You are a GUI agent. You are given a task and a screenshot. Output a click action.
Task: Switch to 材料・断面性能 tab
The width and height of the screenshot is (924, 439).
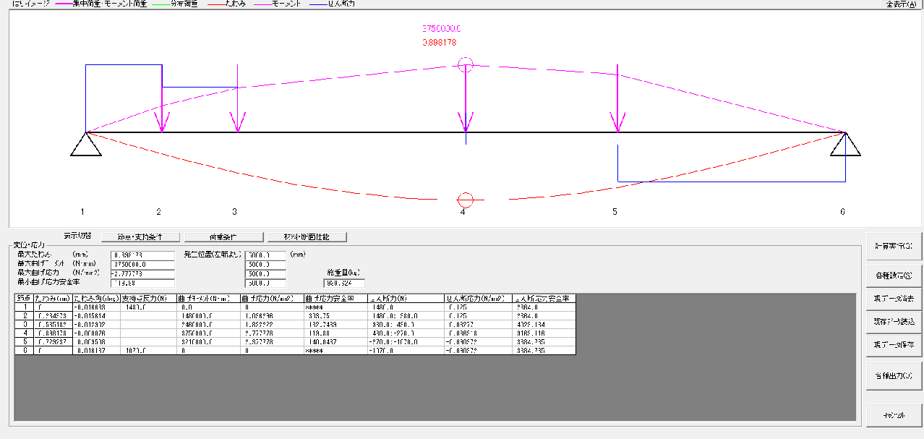307,236
